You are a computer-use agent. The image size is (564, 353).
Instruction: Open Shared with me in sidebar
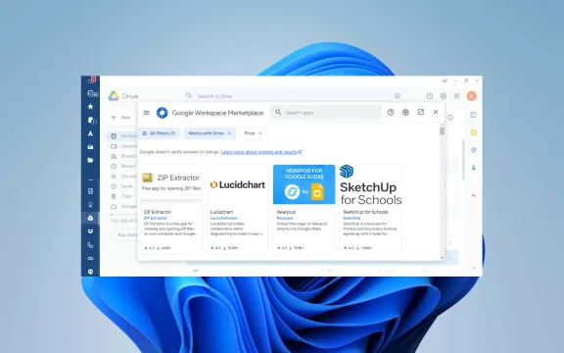click(x=124, y=156)
